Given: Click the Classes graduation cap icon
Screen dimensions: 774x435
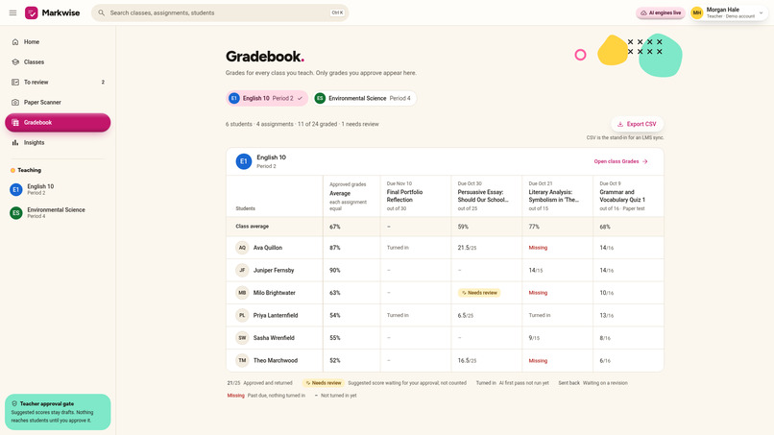Looking at the screenshot, I should pos(15,62).
